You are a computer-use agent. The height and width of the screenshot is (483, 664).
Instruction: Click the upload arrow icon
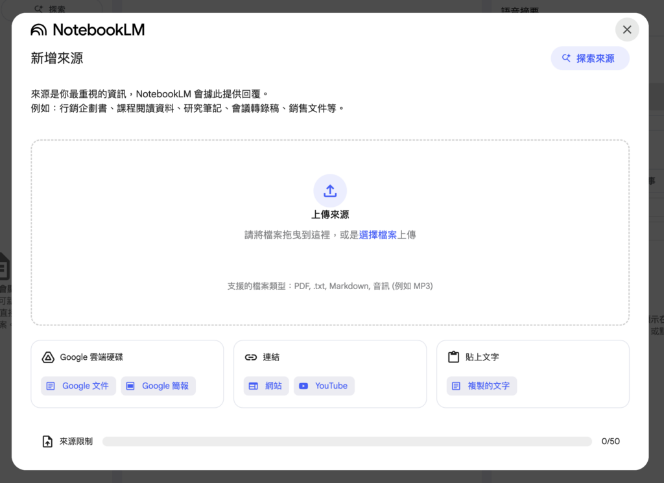(x=330, y=191)
